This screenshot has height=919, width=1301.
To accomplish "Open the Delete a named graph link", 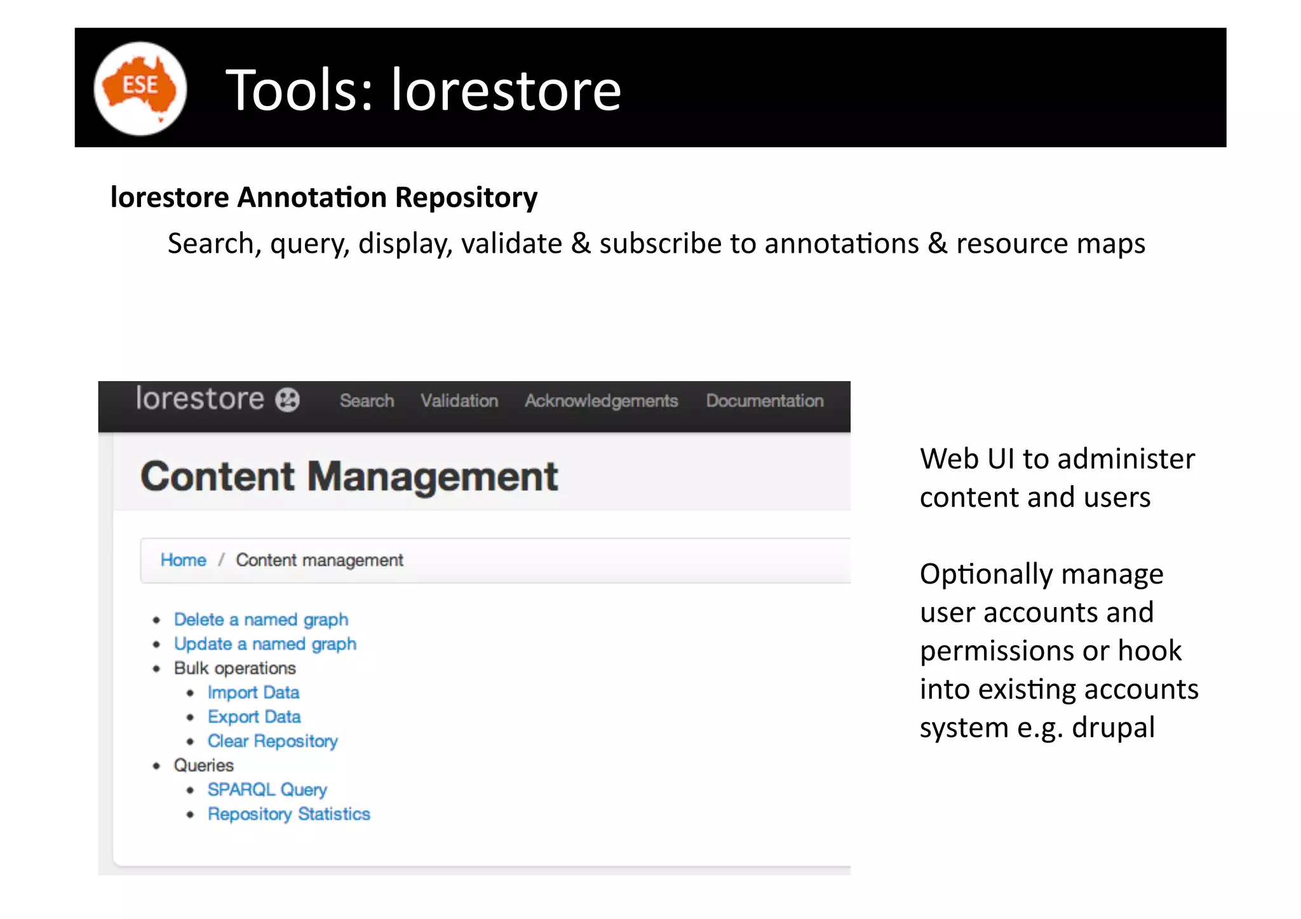I will (260, 619).
